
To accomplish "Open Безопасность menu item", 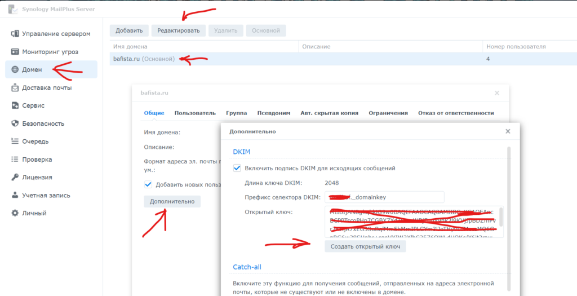I will (51, 123).
